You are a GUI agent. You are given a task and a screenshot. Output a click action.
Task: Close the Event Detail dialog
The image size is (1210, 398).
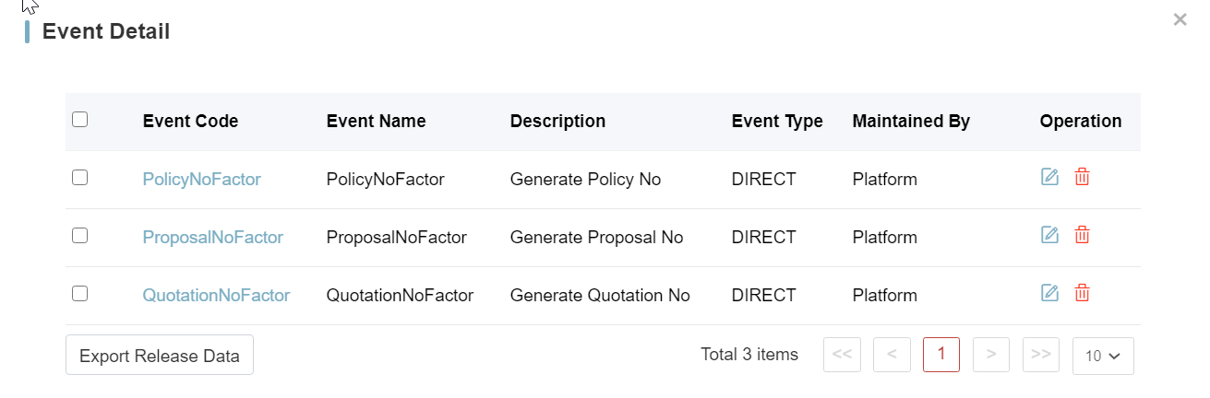click(x=1180, y=19)
